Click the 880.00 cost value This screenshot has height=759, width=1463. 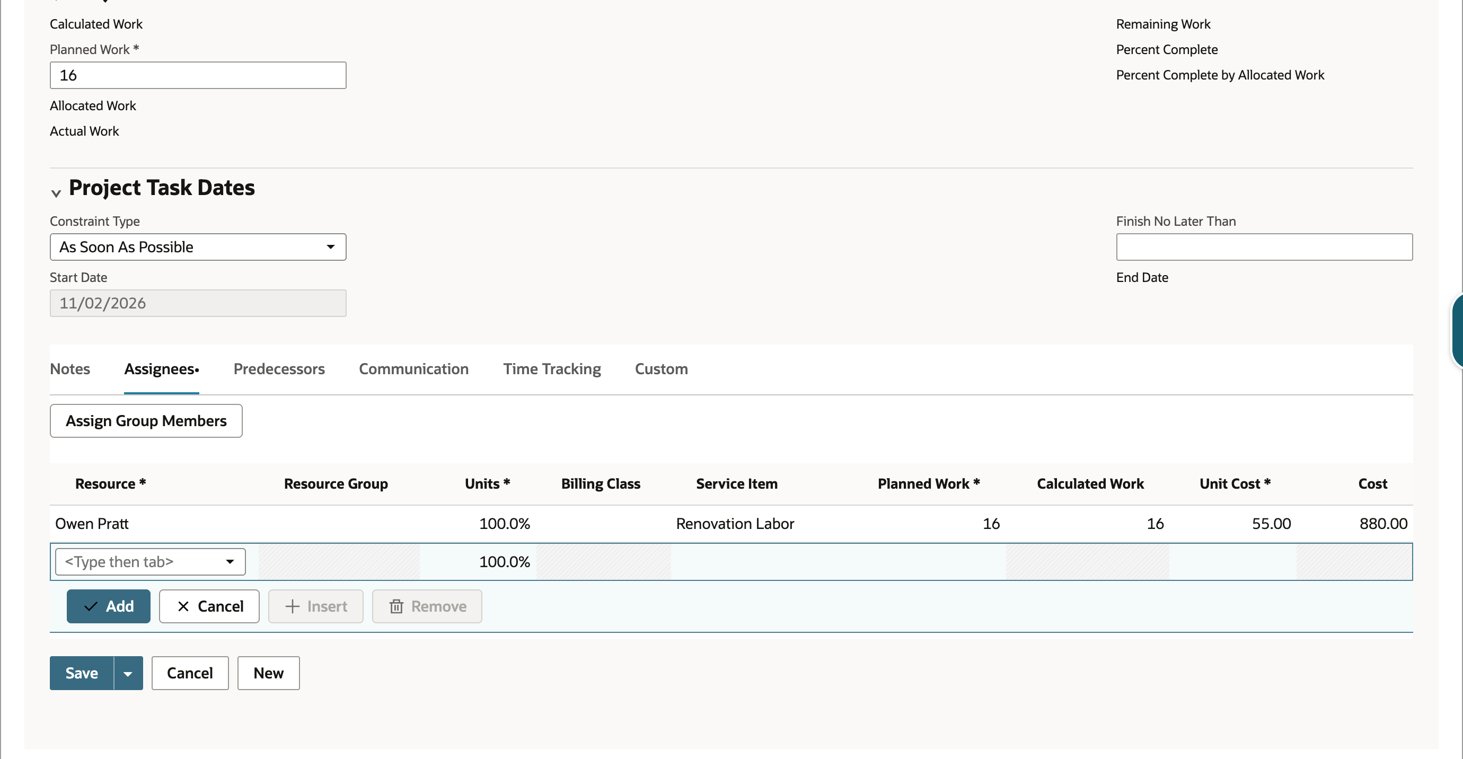pyautogui.click(x=1383, y=524)
